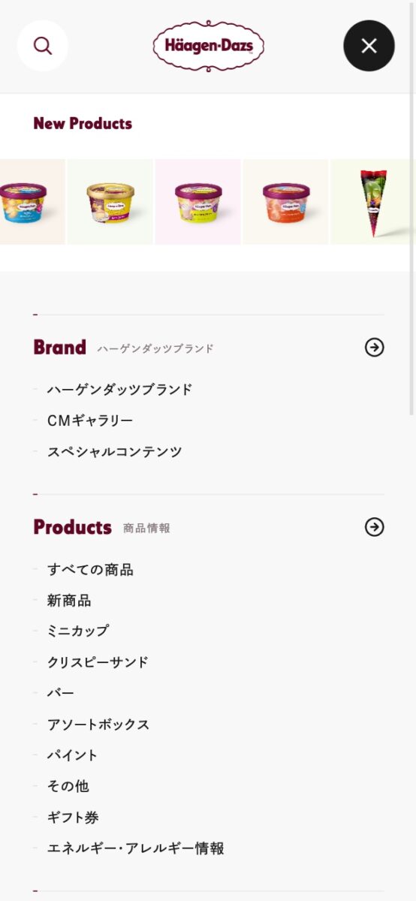Open ハーゲンダッツブランド link
This screenshot has height=901, width=416.
click(x=120, y=390)
